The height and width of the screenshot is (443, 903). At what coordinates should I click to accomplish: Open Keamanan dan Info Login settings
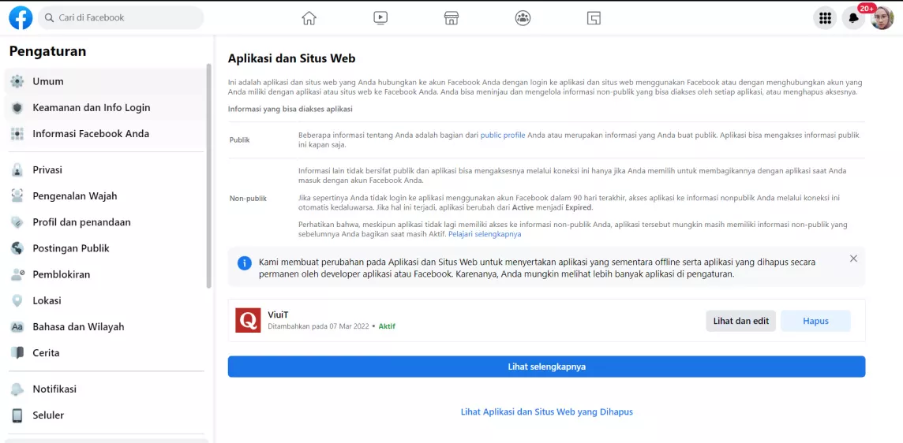105,107
